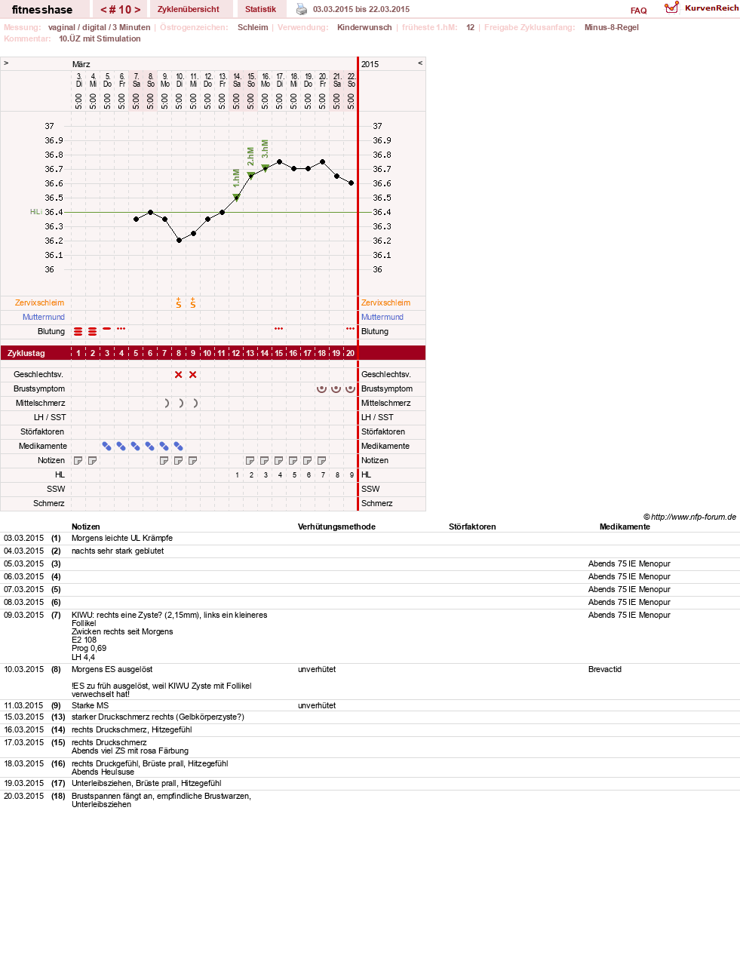740x961 pixels.
Task: Click spotting dots on cycle day 20
Action: tap(351, 329)
